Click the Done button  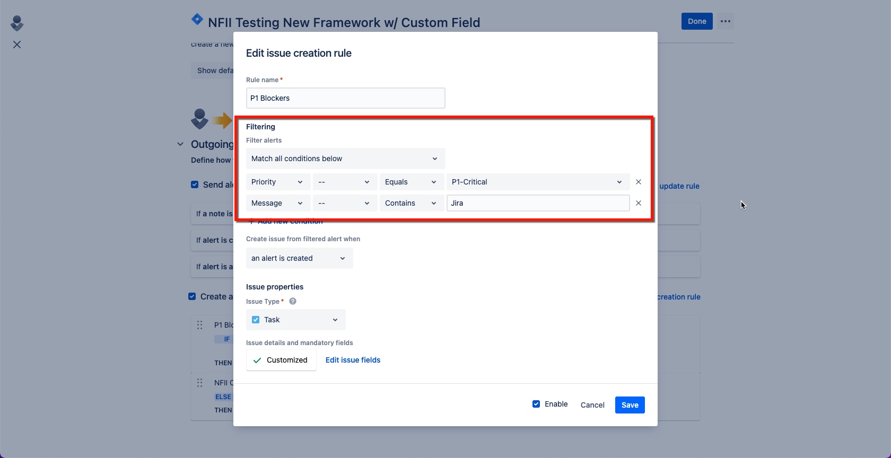coord(697,21)
